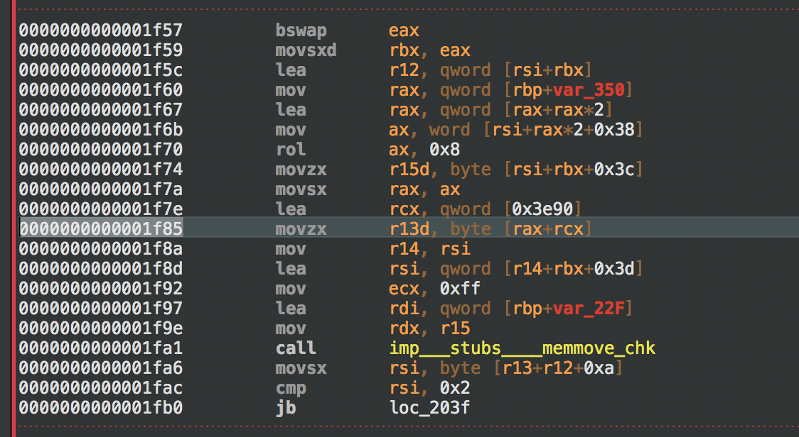Click the movsxd mnemonic
This screenshot has width=799, height=437.
306,50
